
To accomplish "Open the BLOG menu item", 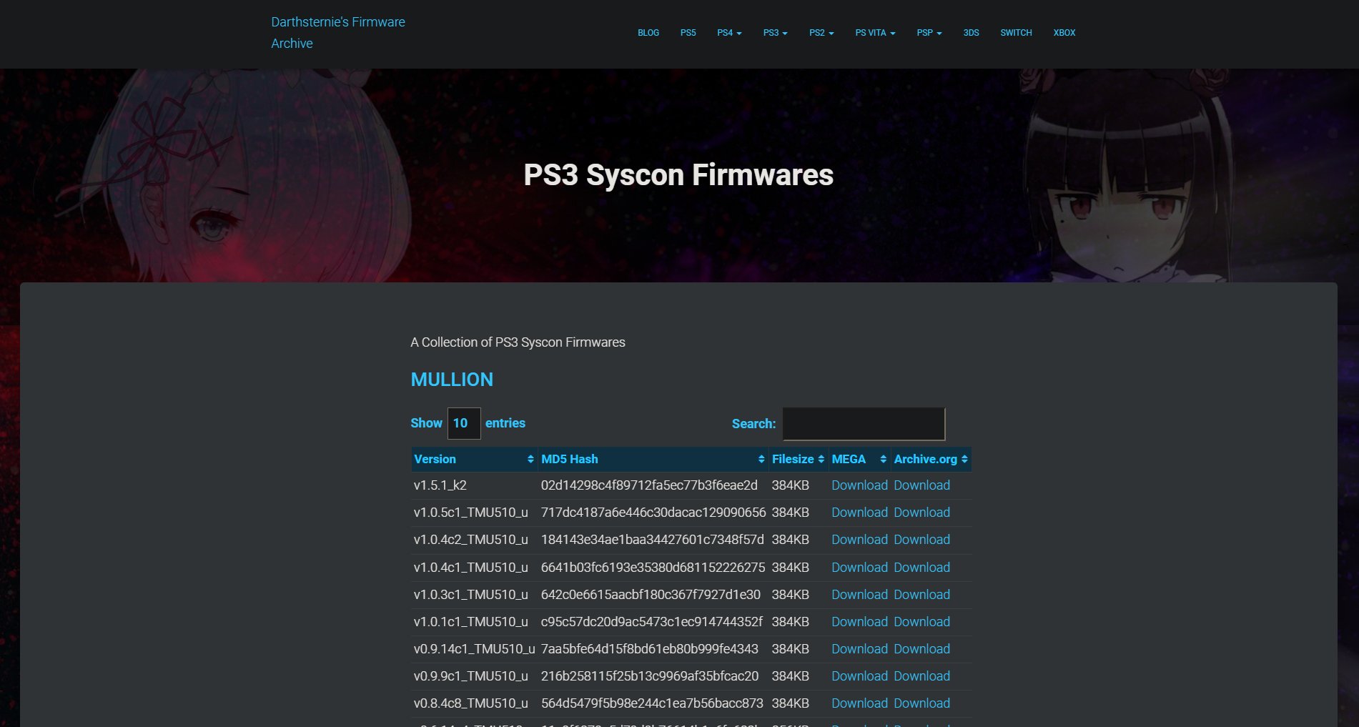I will pyautogui.click(x=648, y=33).
